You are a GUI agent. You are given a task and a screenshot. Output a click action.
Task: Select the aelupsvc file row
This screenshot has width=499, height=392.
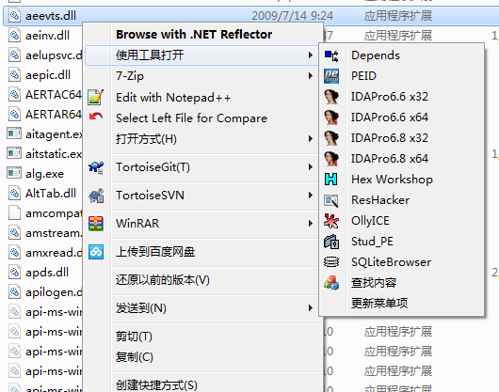click(44, 55)
